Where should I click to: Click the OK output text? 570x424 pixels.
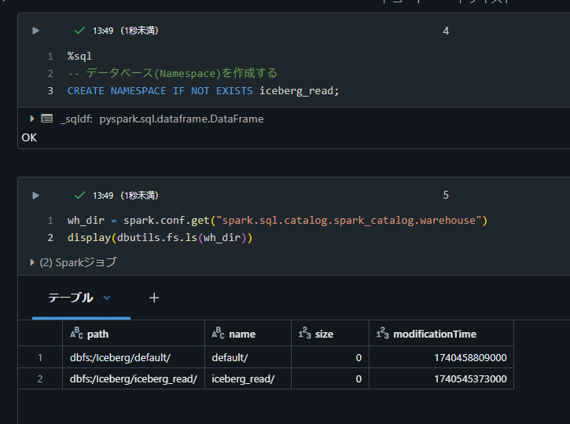click(x=29, y=137)
